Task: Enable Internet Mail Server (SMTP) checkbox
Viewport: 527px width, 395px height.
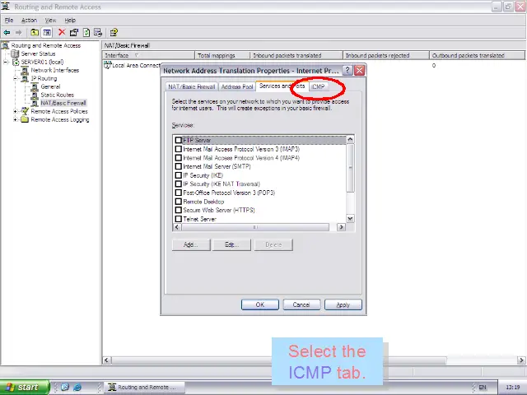Action: (x=179, y=166)
